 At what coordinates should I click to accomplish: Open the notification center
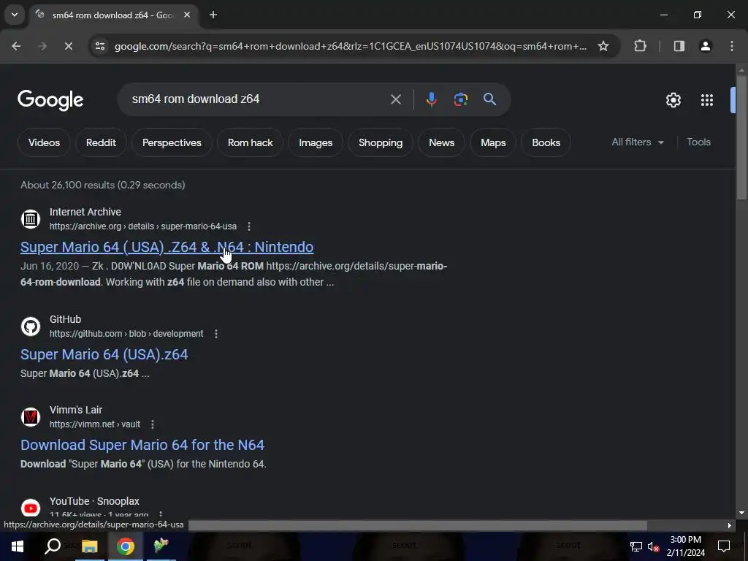(724, 546)
